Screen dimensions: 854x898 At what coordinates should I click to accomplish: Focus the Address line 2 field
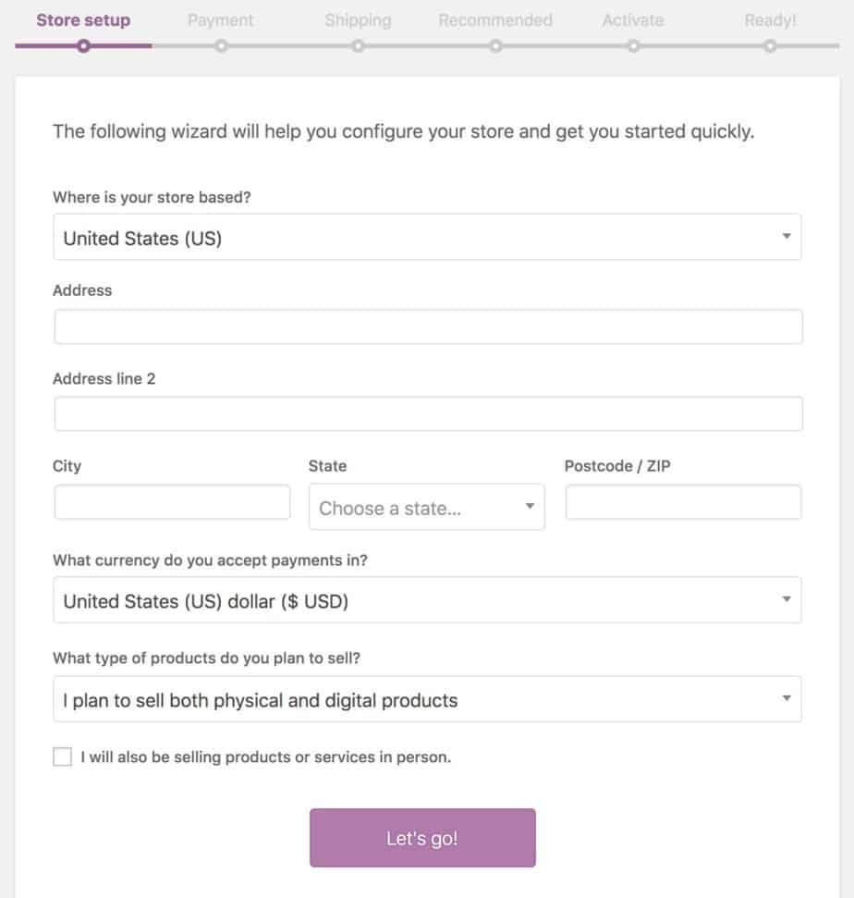pyautogui.click(x=428, y=414)
